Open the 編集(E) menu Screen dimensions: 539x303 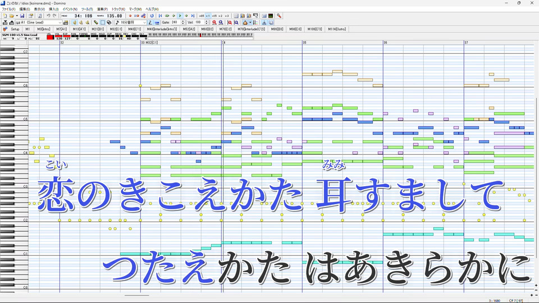(x=24, y=10)
